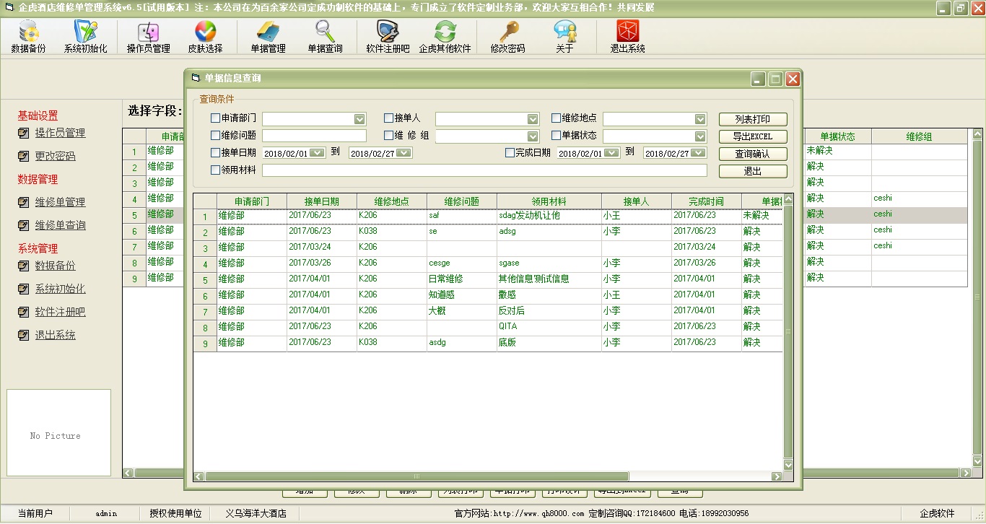This screenshot has width=986, height=524.
Task: Select 更改密码 in the sidebar
Action: coord(55,156)
